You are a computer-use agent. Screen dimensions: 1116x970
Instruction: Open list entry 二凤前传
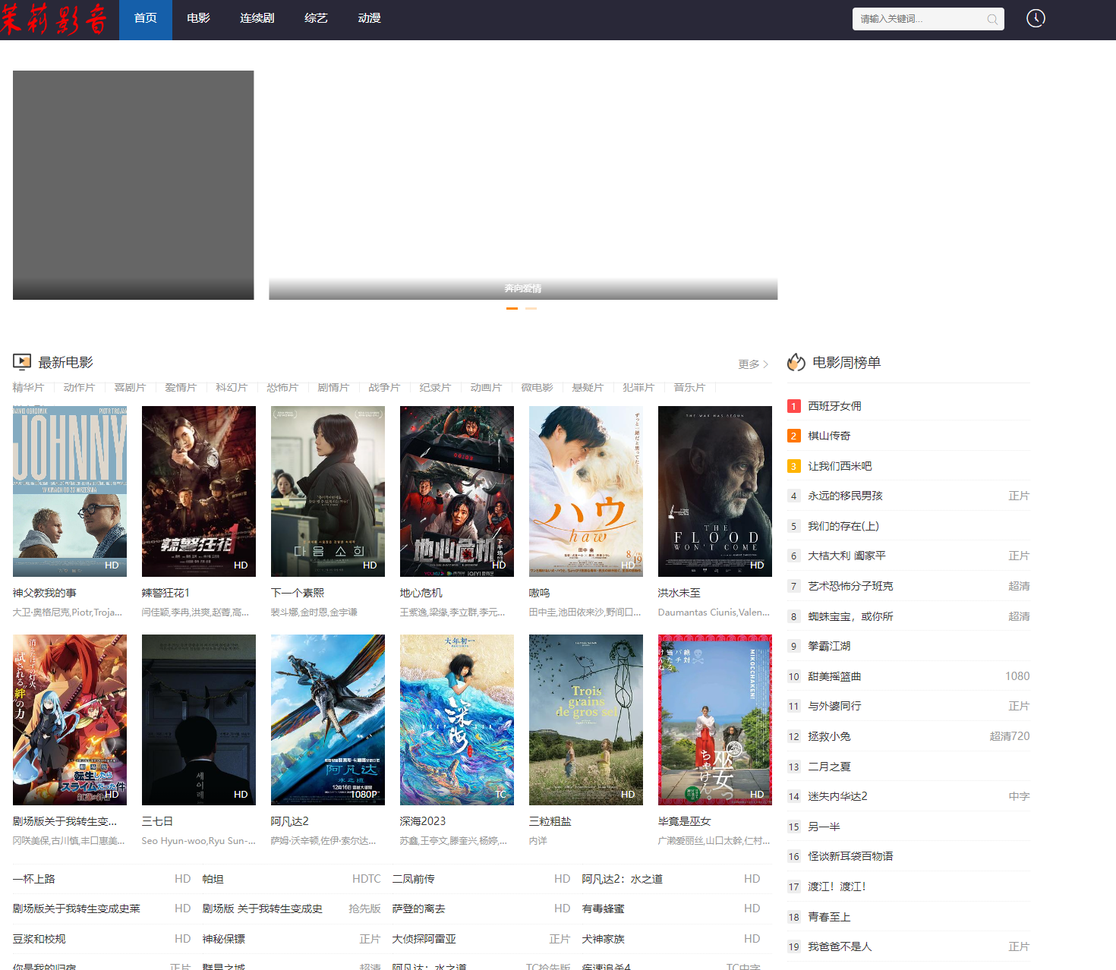tap(414, 879)
